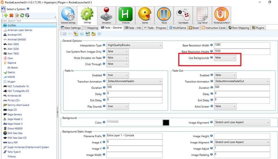The image size is (278, 159).
Task: Click the black background color swatch
Action: (166, 123)
